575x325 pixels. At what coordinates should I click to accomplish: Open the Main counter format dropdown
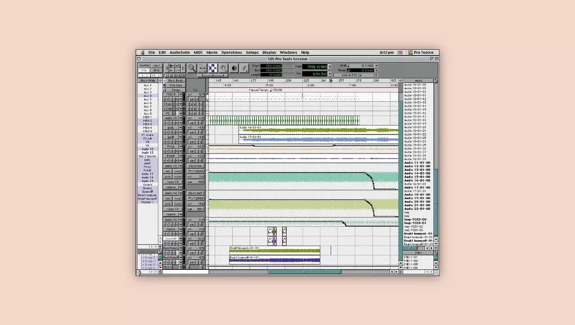pos(330,67)
